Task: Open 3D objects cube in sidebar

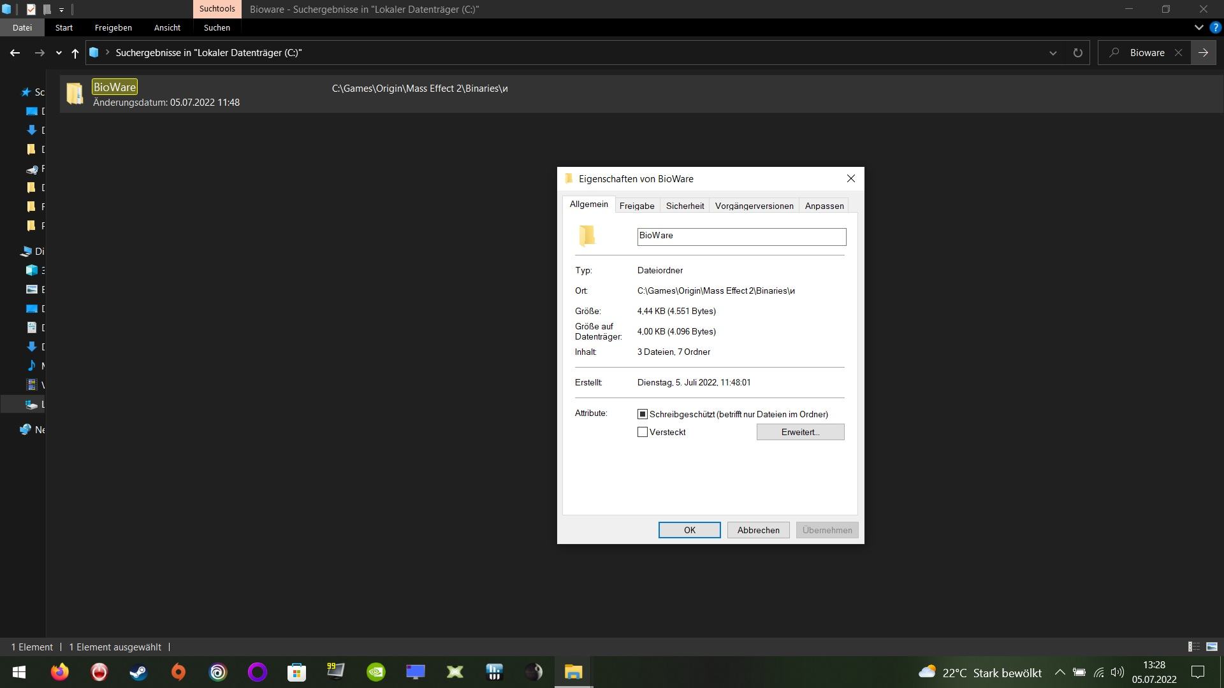Action: [x=31, y=270]
